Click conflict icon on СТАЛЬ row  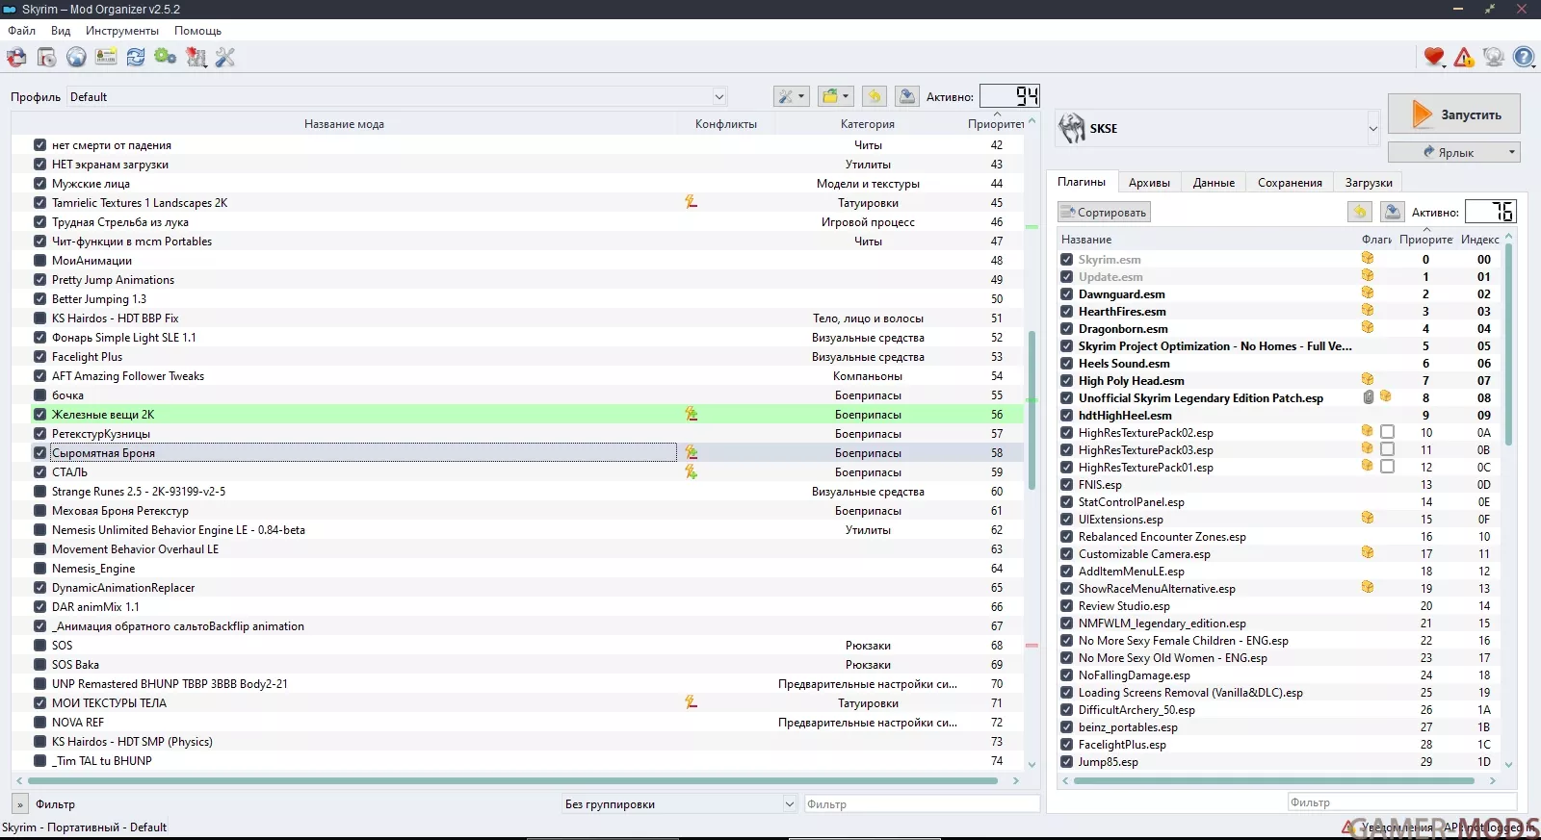691,471
